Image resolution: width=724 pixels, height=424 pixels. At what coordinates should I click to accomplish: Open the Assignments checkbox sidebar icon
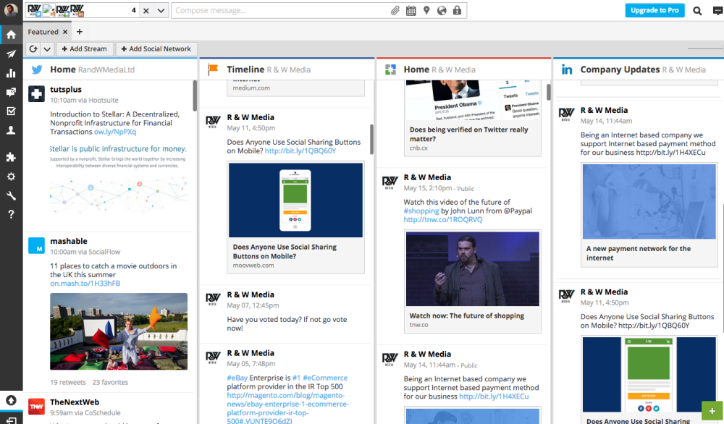[x=11, y=111]
